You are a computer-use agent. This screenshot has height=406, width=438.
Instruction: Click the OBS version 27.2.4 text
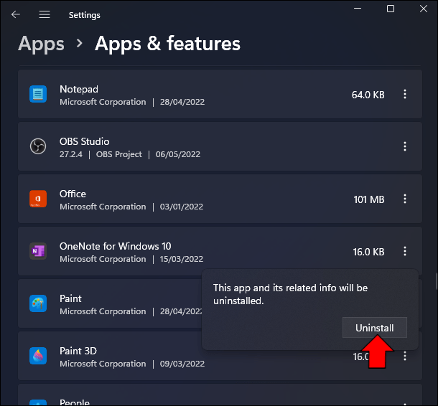click(71, 154)
